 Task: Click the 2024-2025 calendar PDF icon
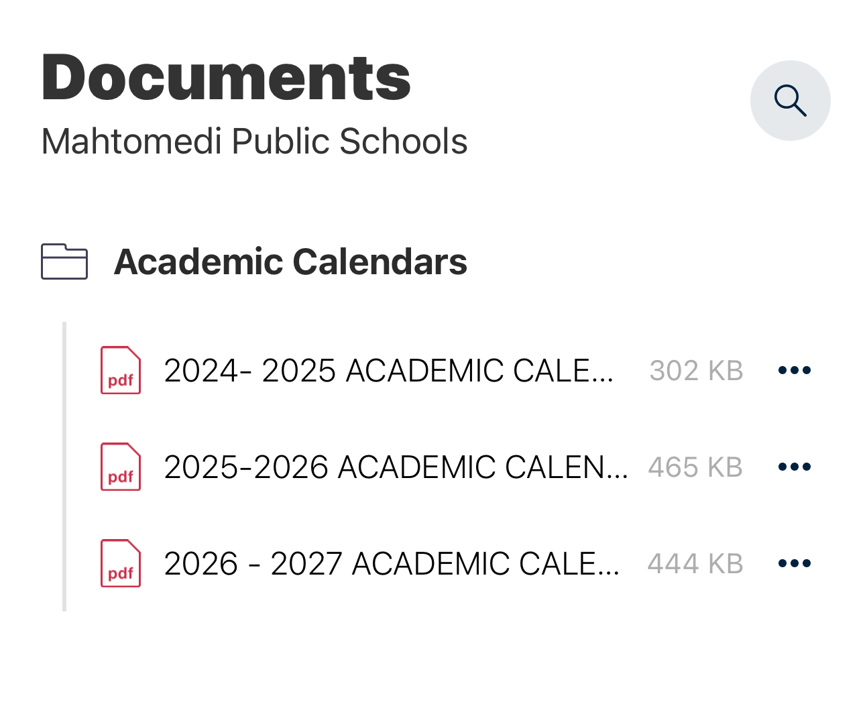point(120,370)
